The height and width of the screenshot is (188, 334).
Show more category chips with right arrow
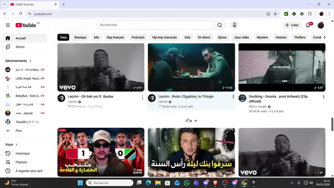pyautogui.click(x=324, y=37)
